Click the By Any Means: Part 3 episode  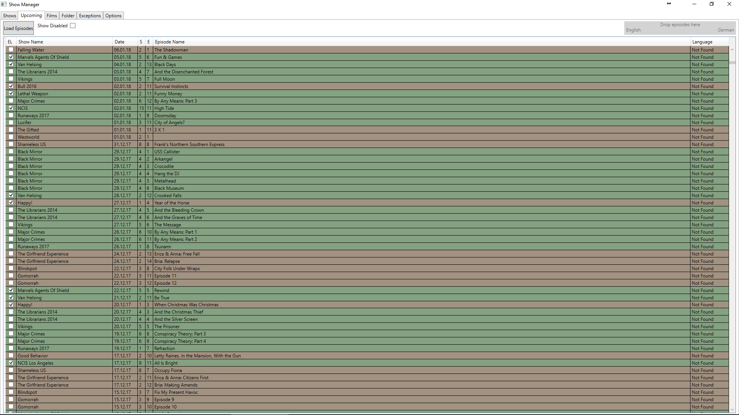coord(176,101)
